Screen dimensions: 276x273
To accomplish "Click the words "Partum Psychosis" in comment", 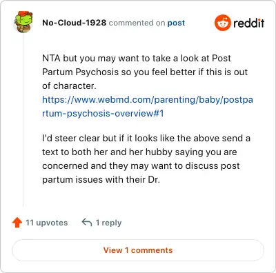I will pos(80,72).
